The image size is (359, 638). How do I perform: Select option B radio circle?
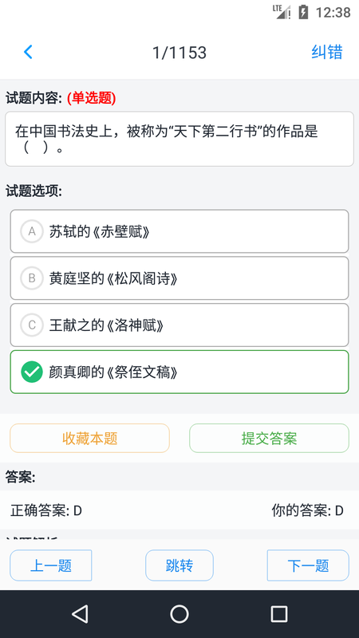[x=32, y=278]
